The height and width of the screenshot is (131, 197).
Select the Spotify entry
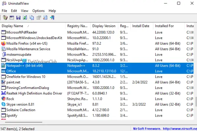[12, 116]
